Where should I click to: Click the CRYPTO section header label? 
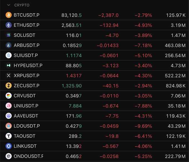22,5
